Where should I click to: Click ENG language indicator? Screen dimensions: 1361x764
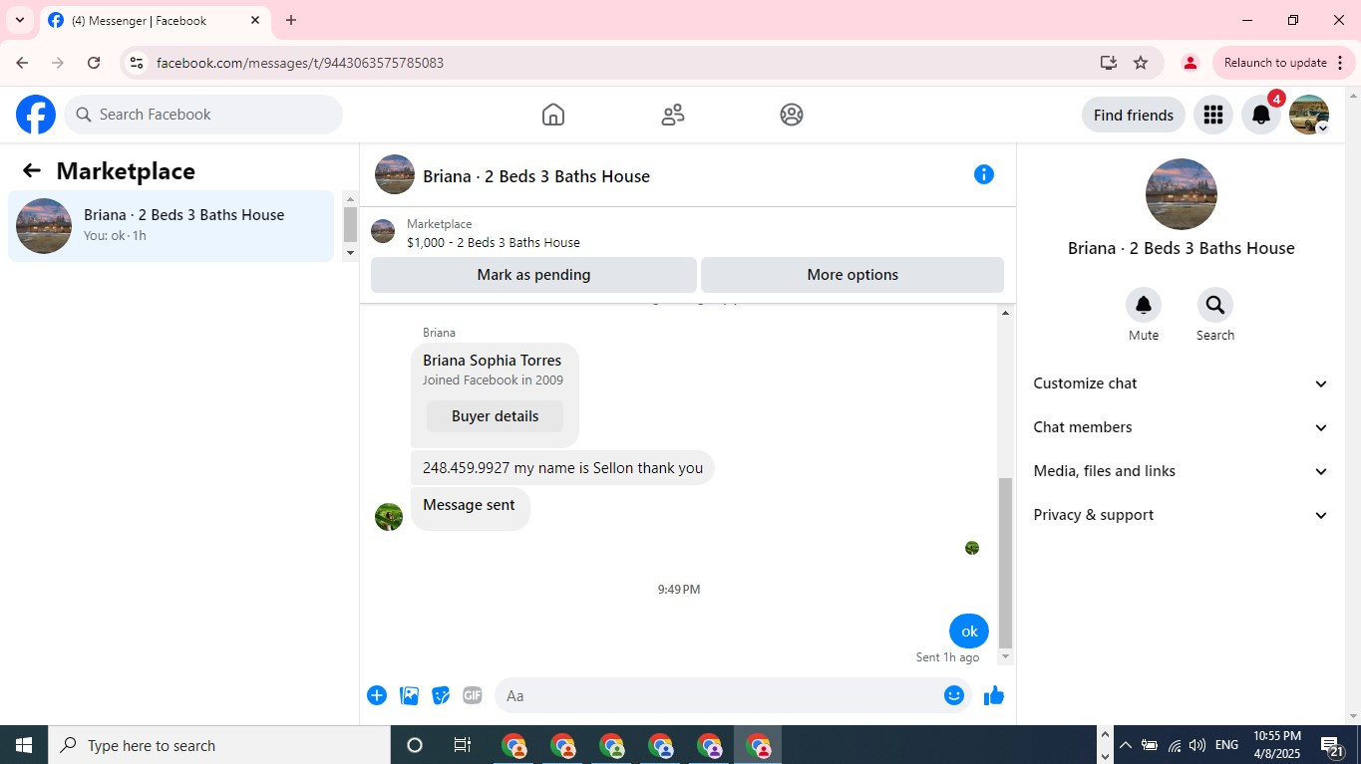click(x=1227, y=745)
